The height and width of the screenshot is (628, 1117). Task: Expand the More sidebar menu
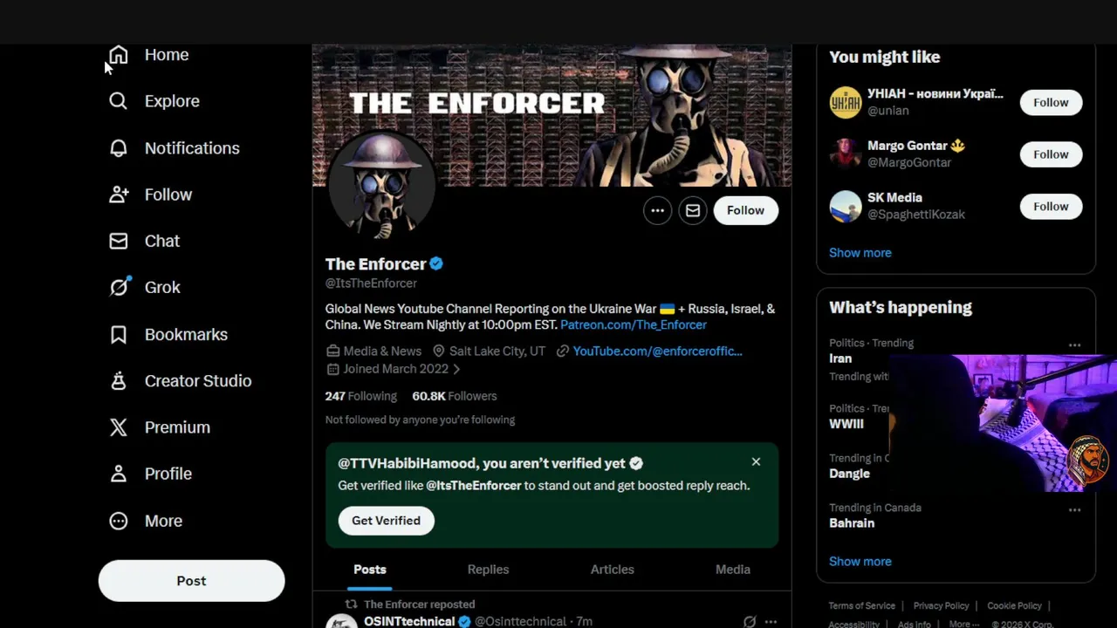147,521
